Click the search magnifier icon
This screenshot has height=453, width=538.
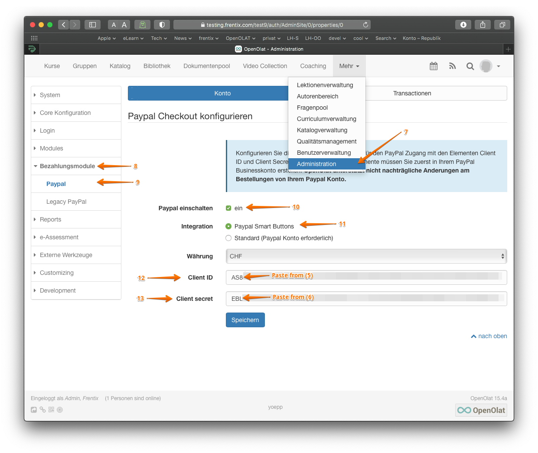point(470,66)
